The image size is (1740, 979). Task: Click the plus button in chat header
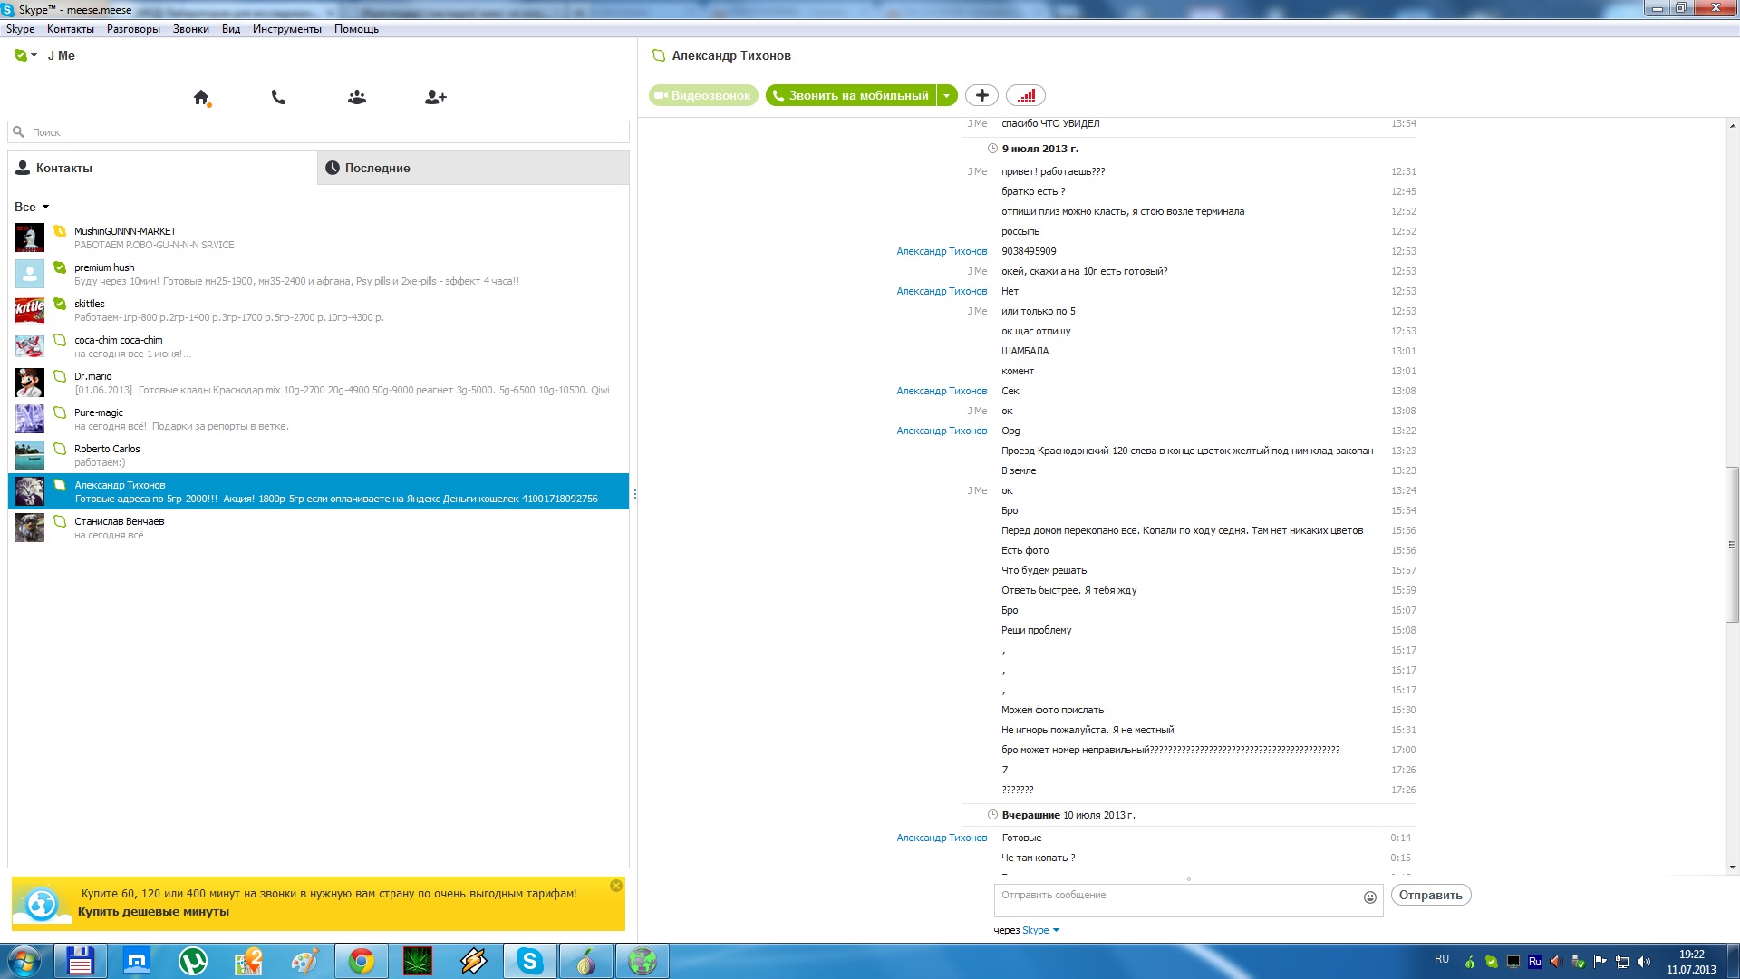tap(981, 95)
